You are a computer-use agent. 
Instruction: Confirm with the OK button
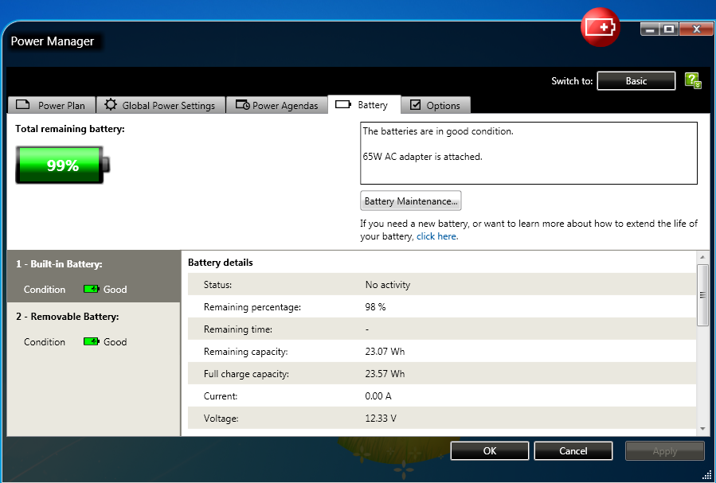click(490, 450)
